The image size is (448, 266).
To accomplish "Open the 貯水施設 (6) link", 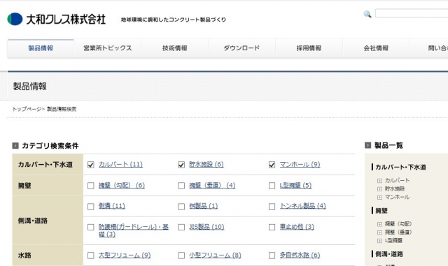I will pos(206,165).
